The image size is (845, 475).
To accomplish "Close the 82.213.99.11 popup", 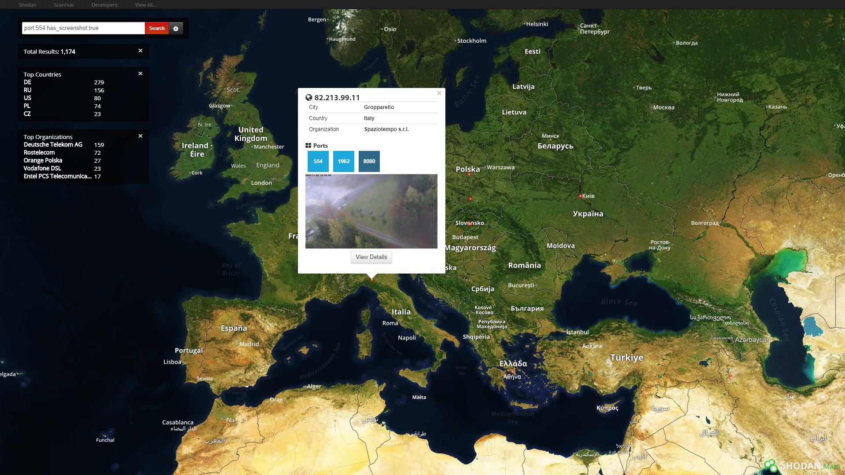I will pyautogui.click(x=439, y=93).
